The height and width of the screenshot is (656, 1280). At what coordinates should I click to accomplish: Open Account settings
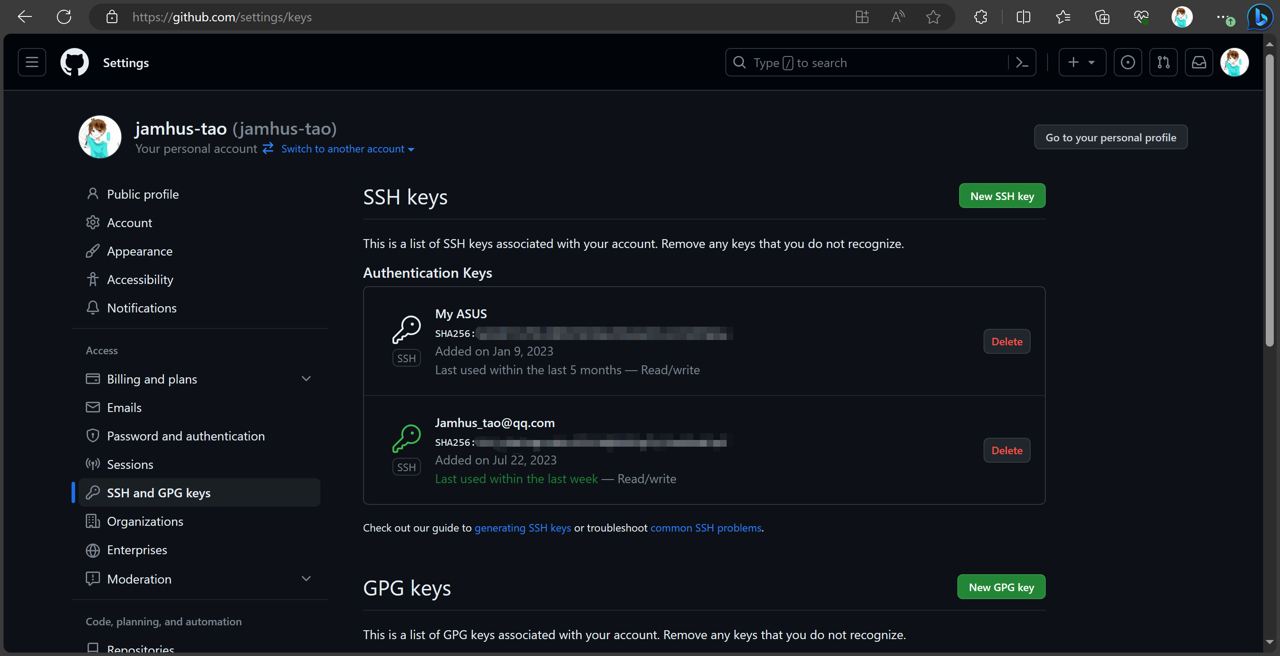coord(199,223)
